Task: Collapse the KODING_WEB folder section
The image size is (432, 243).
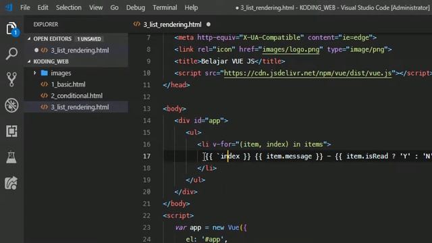Action: click(x=29, y=61)
